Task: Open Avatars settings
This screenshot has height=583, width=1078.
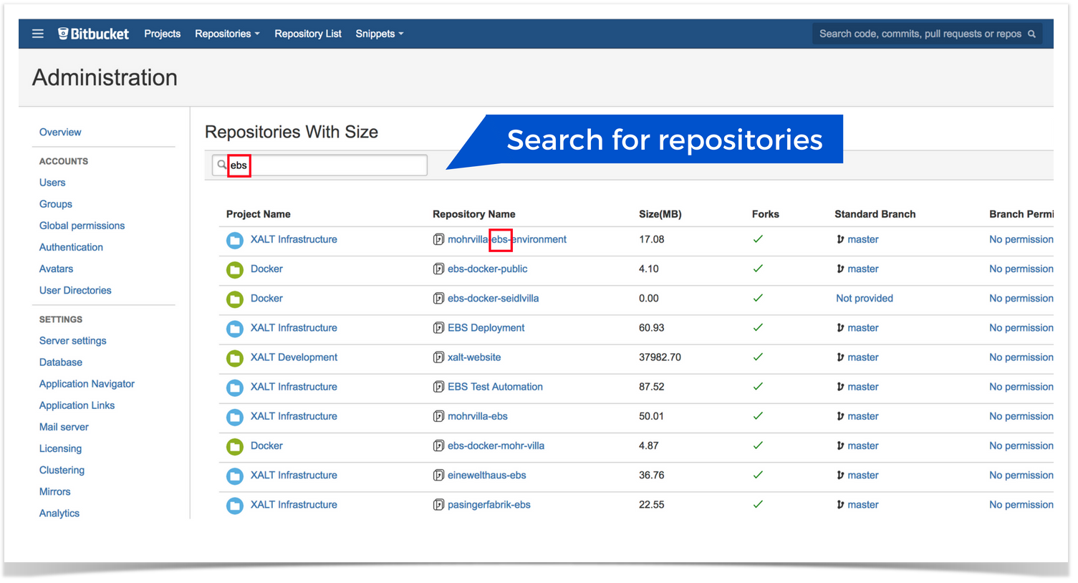Action: click(x=56, y=268)
